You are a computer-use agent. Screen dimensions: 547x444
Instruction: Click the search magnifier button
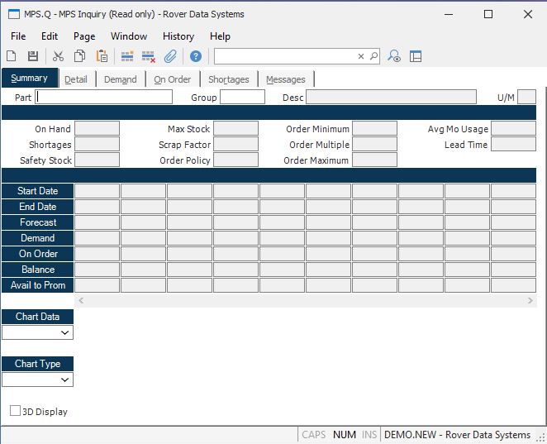click(x=373, y=56)
